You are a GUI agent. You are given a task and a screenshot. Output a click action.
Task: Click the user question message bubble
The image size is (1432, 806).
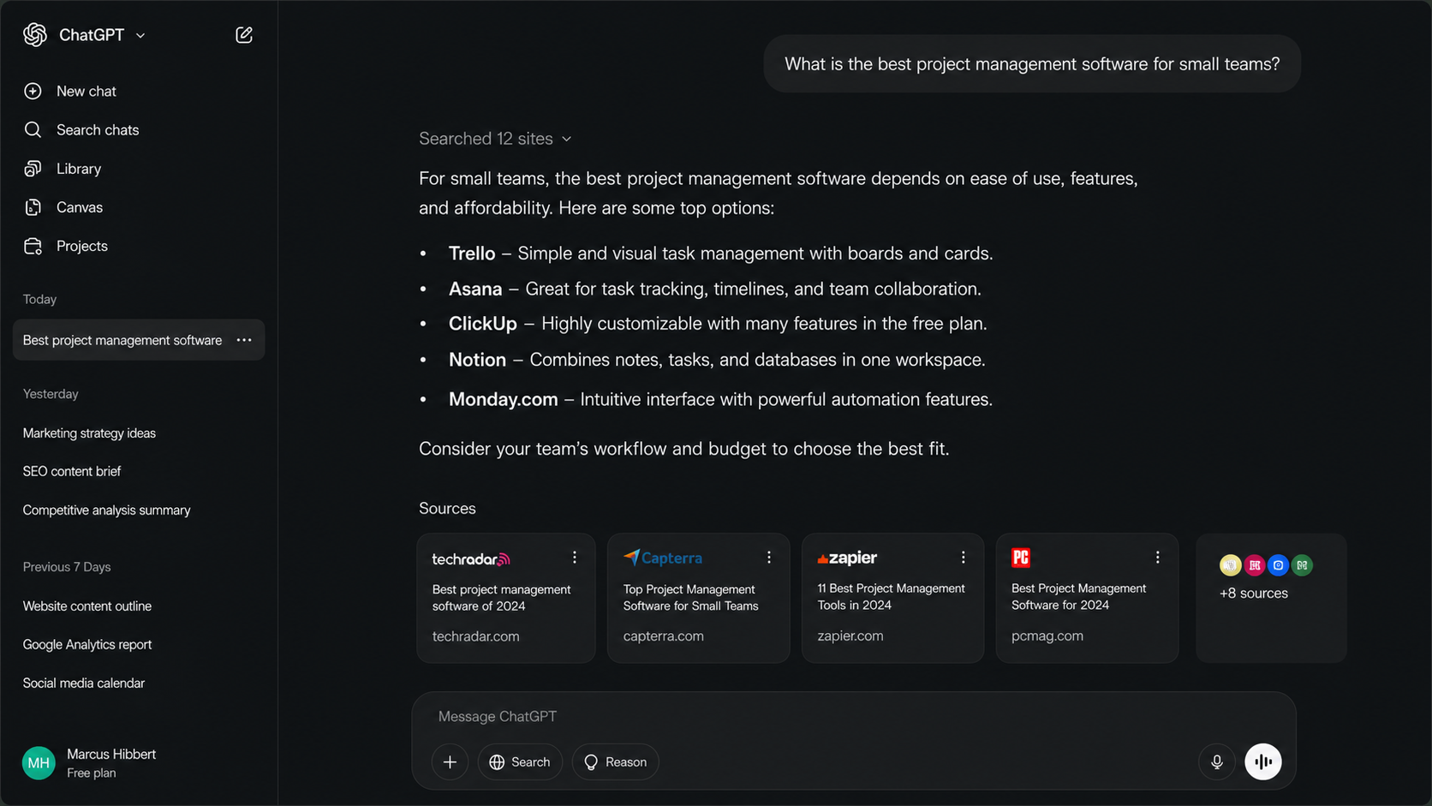point(1032,64)
